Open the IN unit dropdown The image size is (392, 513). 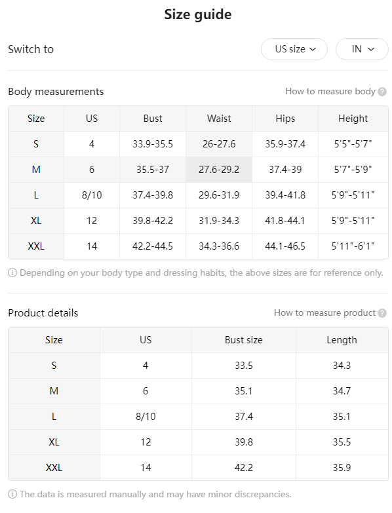[x=362, y=49]
